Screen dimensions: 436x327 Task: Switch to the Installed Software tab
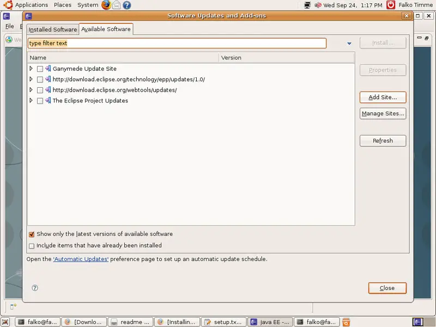(x=53, y=29)
